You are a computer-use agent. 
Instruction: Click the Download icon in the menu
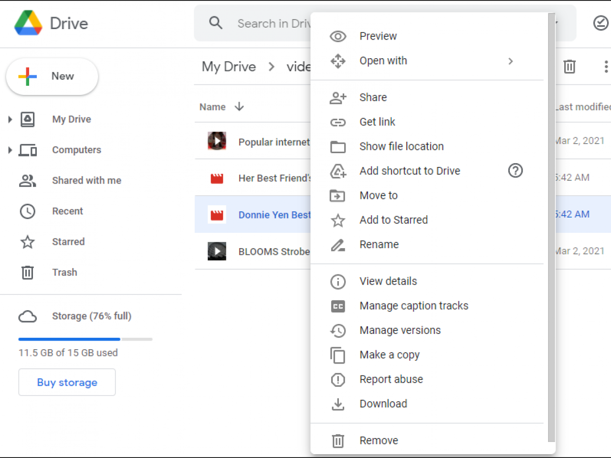click(338, 404)
